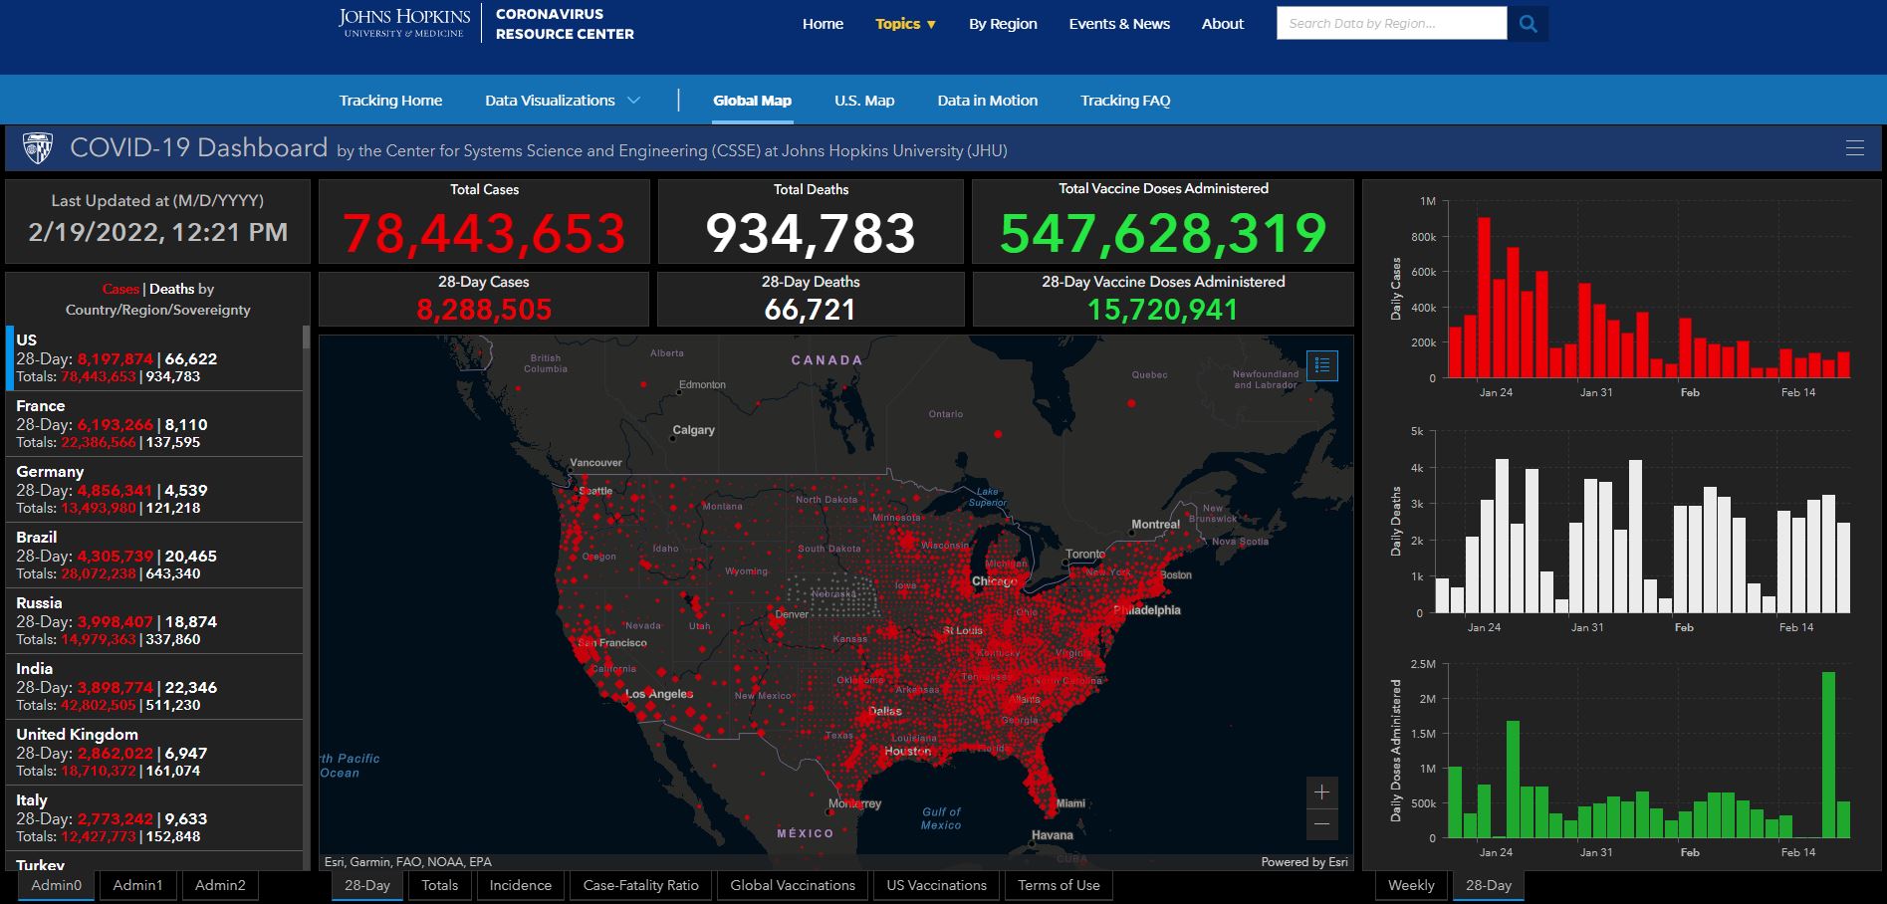Click the Los Angeles label on the map
This screenshot has width=1887, height=904.
pyautogui.click(x=659, y=693)
